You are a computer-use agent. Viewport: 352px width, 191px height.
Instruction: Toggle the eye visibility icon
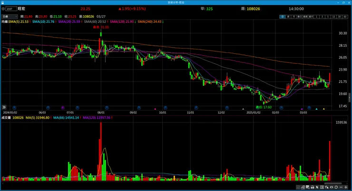[x=332, y=187]
